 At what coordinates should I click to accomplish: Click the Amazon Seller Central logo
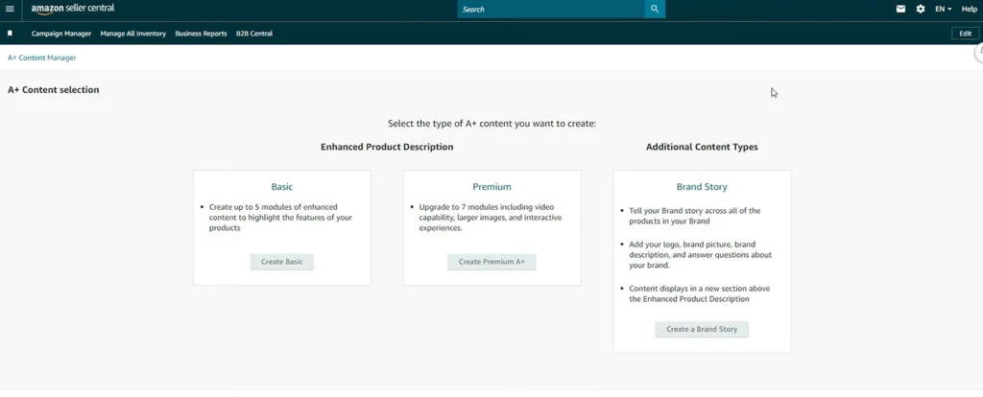pos(73,9)
